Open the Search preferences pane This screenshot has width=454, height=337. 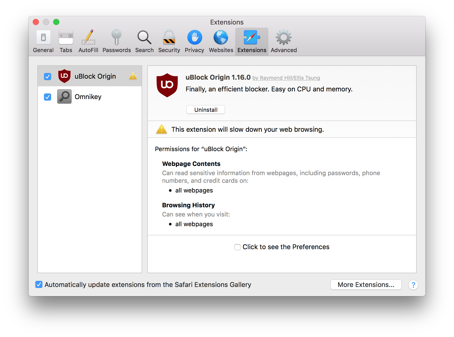coord(144,41)
